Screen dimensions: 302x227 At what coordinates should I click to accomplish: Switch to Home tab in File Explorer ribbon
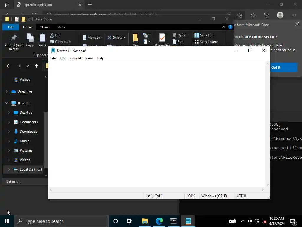coord(27,27)
